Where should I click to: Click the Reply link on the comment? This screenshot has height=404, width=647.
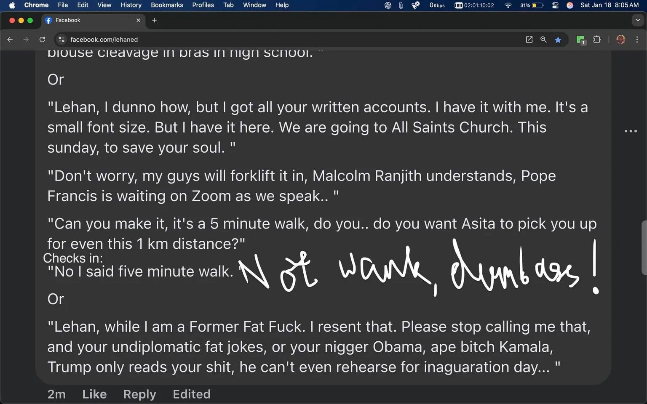pos(139,394)
